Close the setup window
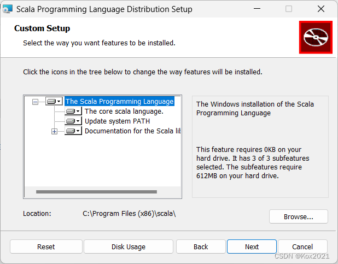This screenshot has height=264, width=338. click(320, 9)
